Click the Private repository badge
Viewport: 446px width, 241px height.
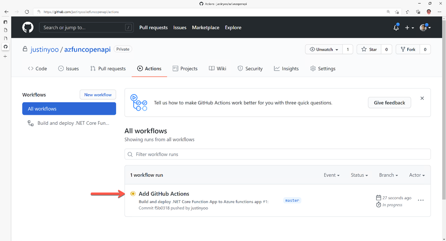click(x=123, y=49)
